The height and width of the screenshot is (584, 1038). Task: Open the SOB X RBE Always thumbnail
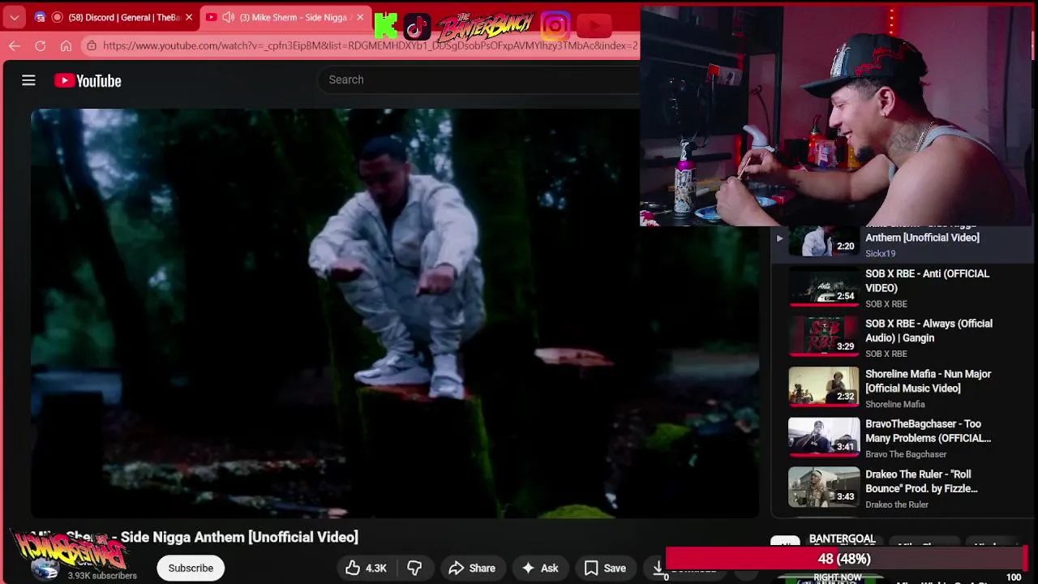824,337
